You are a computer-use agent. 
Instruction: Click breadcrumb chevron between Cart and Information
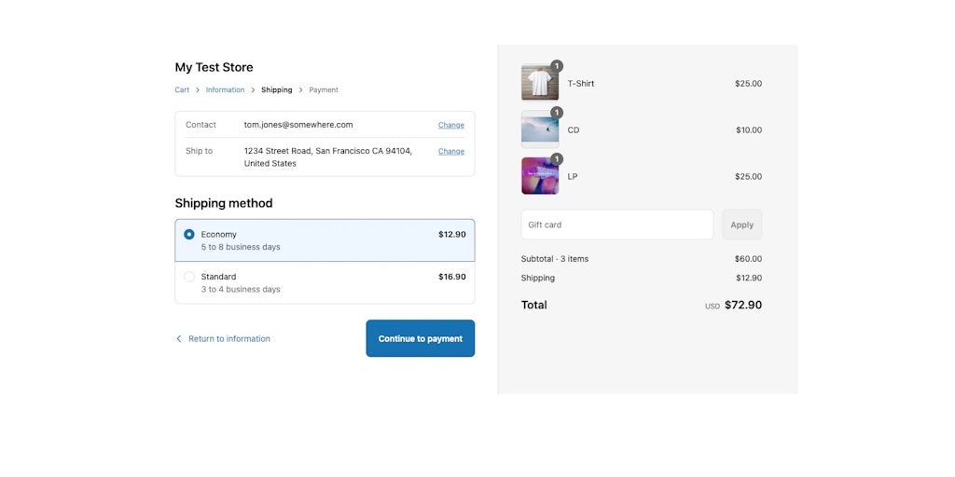coord(198,90)
